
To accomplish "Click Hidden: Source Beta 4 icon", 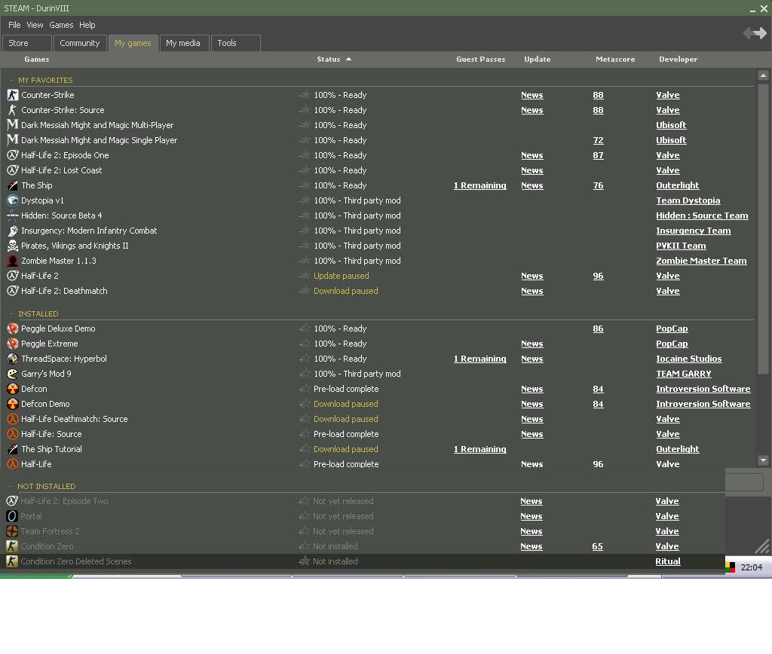I will 13,215.
